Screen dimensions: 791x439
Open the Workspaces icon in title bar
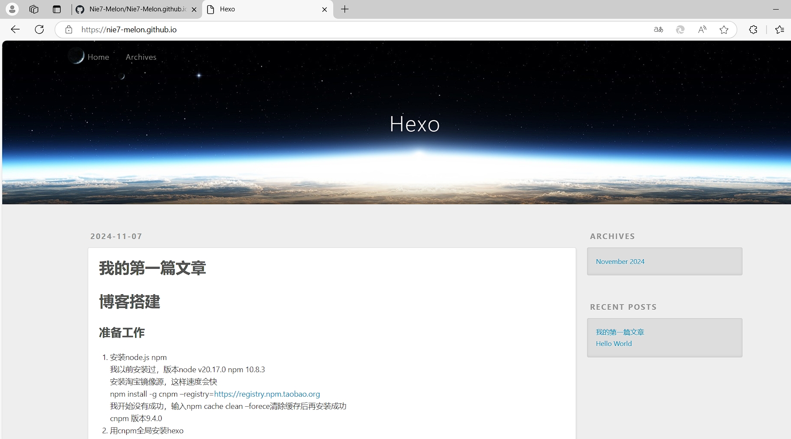pos(34,9)
